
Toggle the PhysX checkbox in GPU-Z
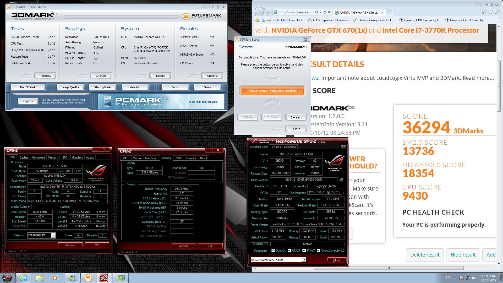pyautogui.click(x=304, y=251)
